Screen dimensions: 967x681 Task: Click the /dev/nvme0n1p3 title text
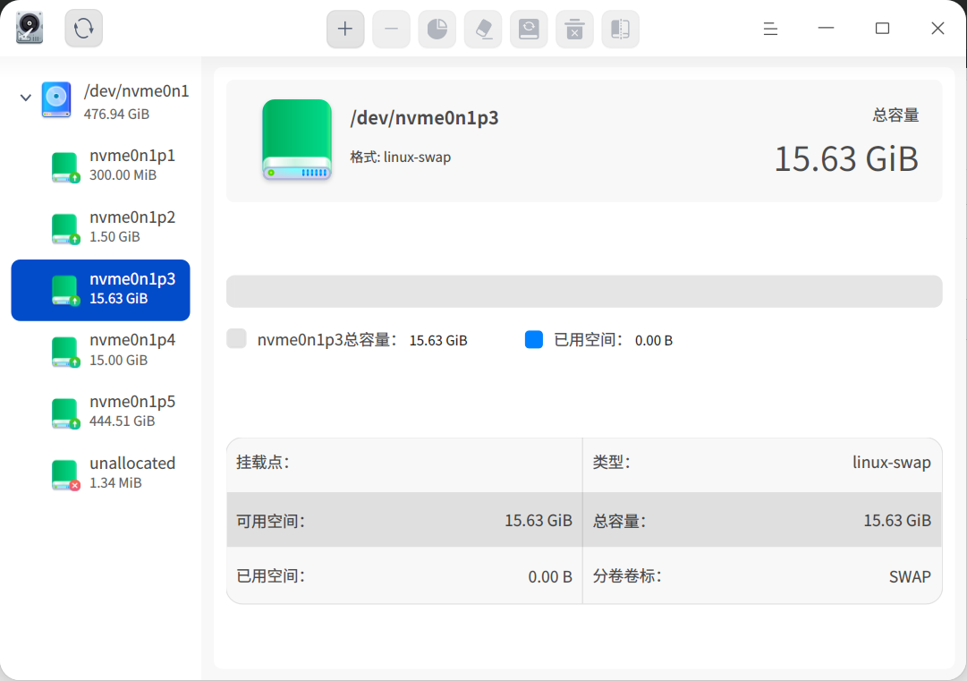[424, 118]
